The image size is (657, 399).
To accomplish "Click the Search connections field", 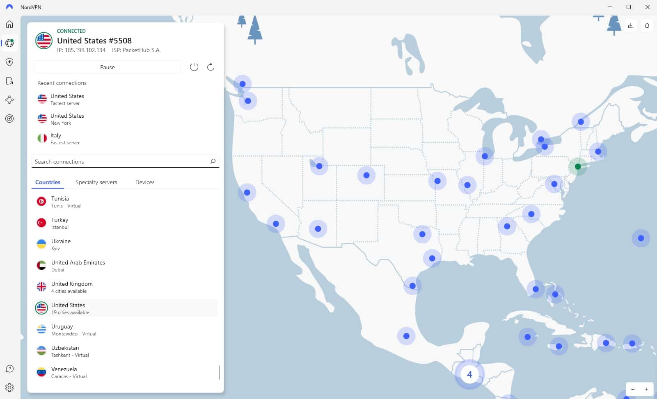I will [126, 162].
